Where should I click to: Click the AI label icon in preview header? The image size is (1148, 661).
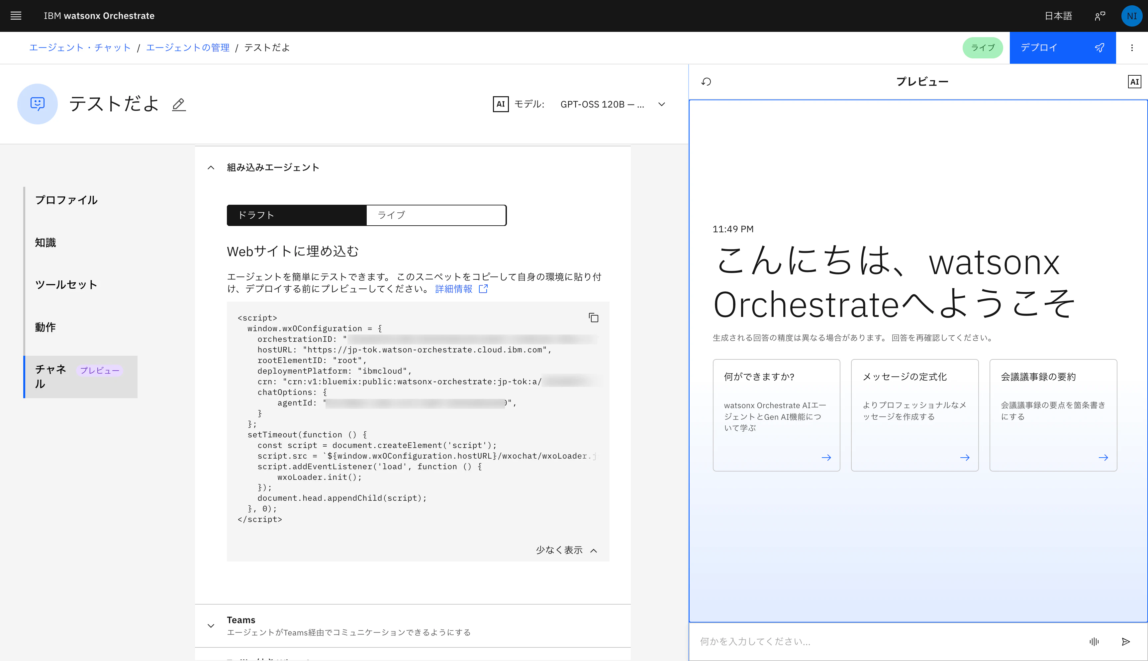1134,82
